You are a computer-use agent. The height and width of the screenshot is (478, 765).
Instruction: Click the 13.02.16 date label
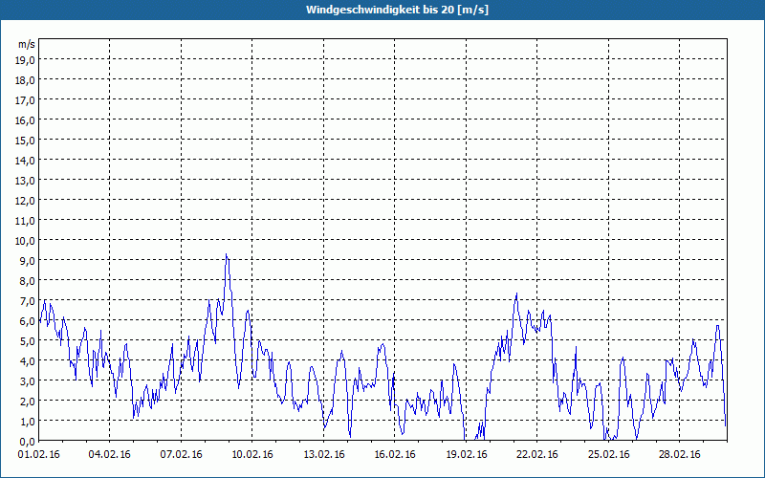(x=324, y=455)
